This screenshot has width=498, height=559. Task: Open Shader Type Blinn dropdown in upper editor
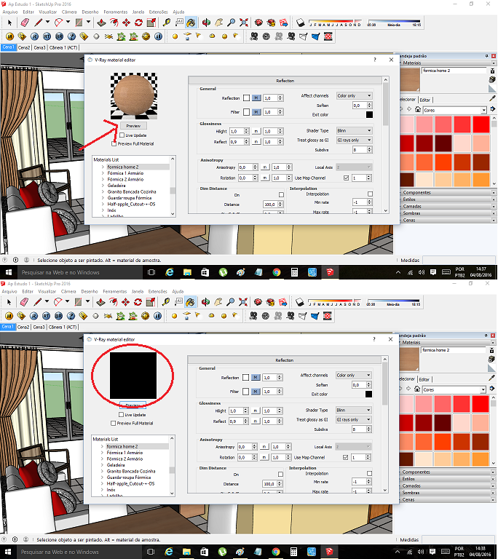(355, 130)
